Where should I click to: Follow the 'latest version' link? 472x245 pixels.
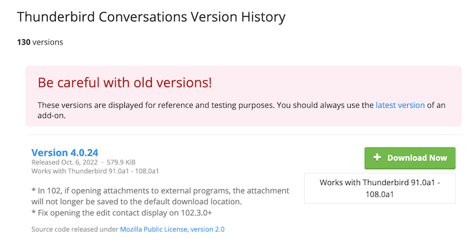400,105
